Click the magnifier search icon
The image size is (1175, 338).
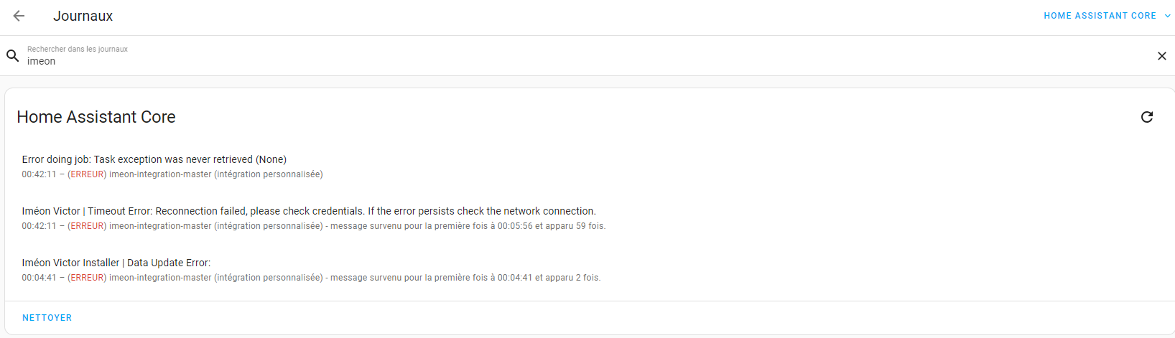(12, 56)
